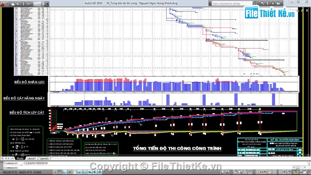
Task: Click the Undo arrow icon
Action: click(x=29, y=4)
